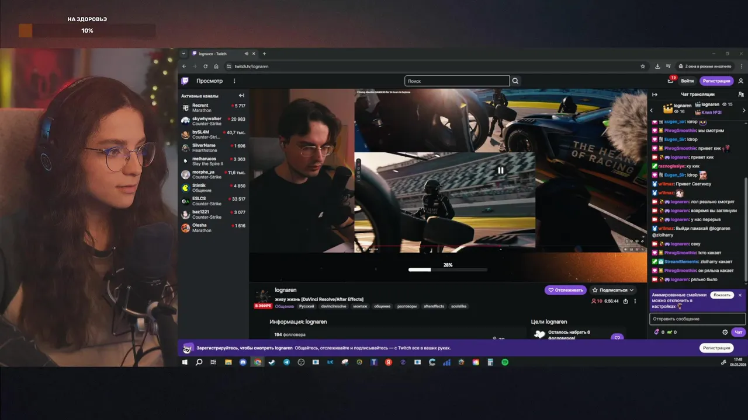Reload the browser page
Image resolution: width=748 pixels, height=420 pixels.
pos(205,66)
